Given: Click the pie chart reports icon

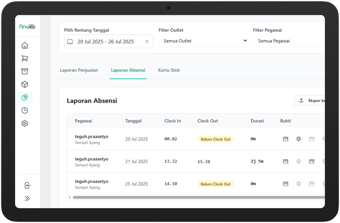Looking at the screenshot, I should tap(25, 97).
